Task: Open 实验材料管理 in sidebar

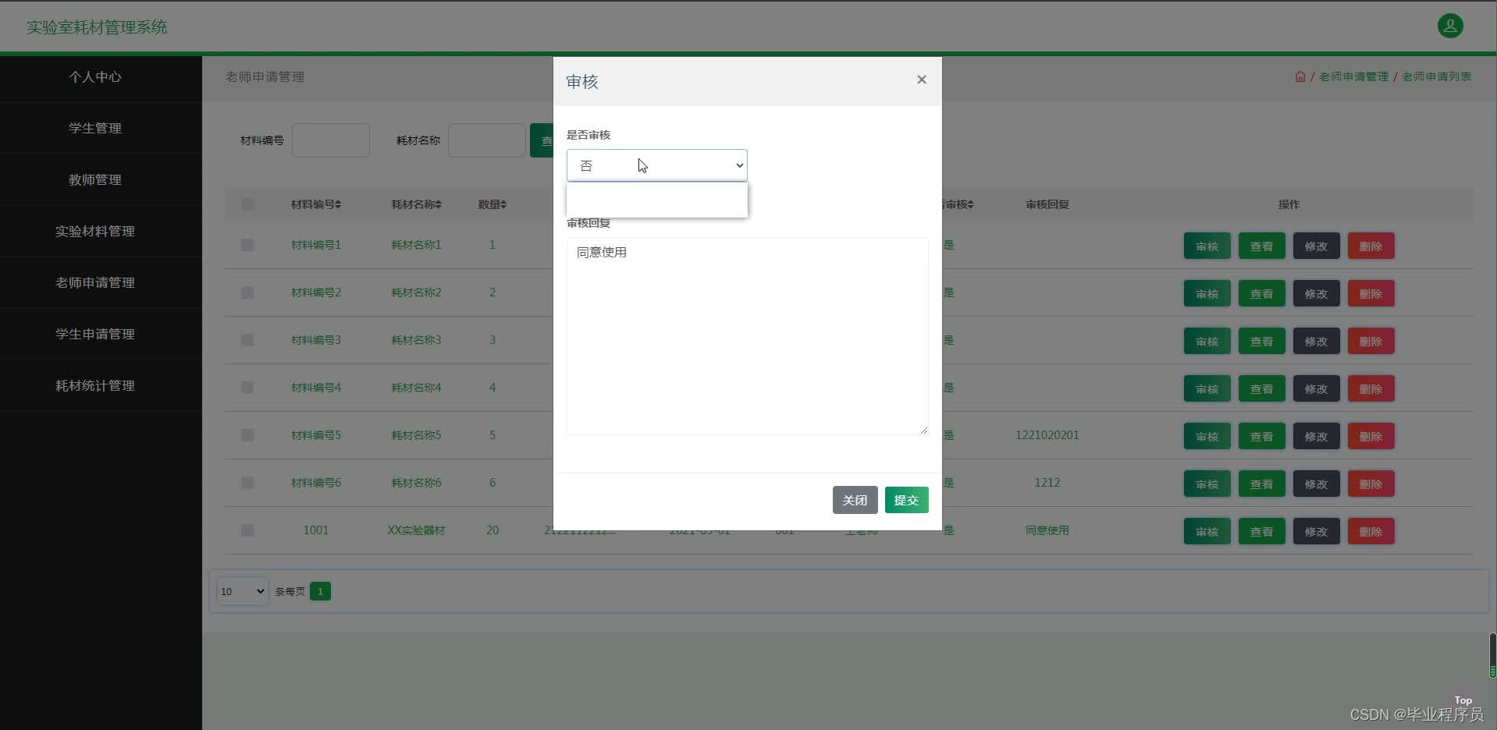Action: coord(95,231)
